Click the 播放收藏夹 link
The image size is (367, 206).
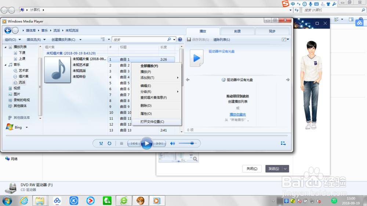point(237,114)
